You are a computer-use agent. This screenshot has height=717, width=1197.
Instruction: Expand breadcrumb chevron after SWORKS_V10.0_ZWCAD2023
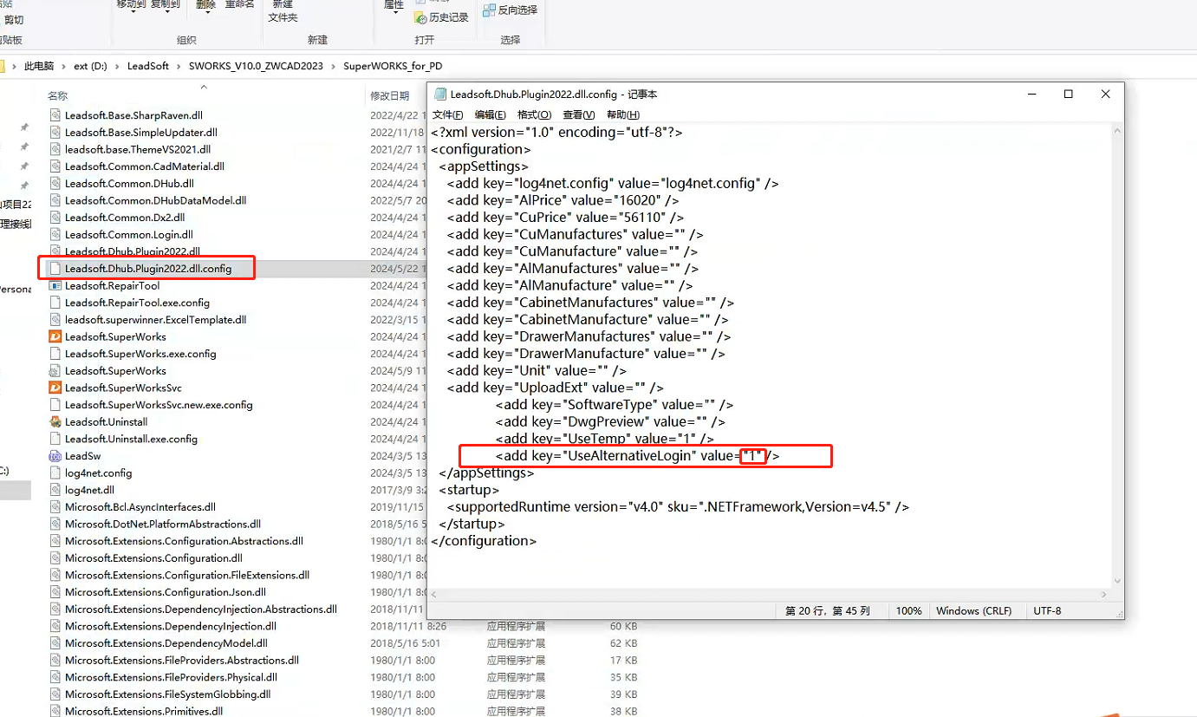pos(335,66)
